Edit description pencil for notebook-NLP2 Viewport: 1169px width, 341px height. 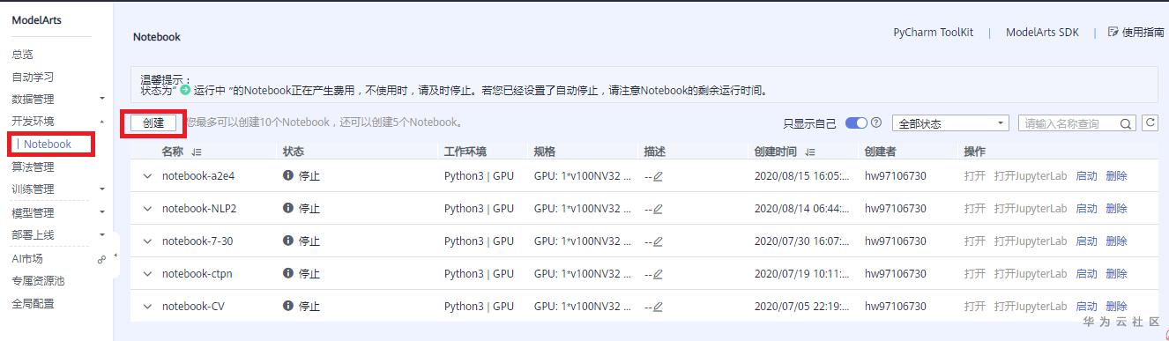click(658, 209)
